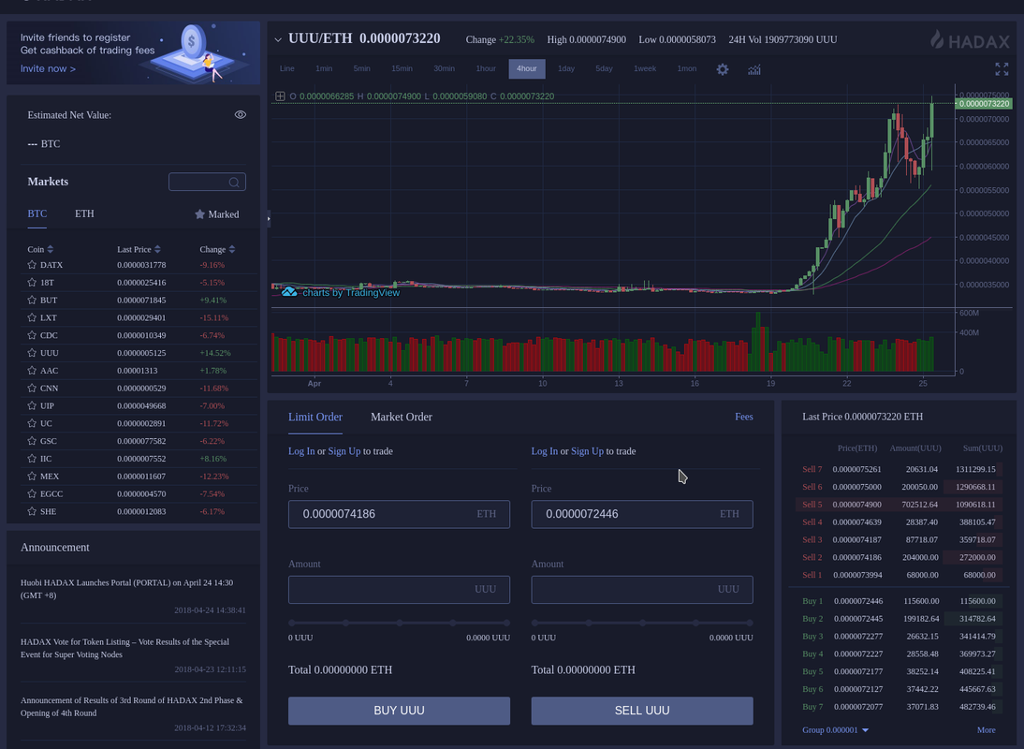
Task: Expand chart to fullscreen
Action: click(1002, 69)
